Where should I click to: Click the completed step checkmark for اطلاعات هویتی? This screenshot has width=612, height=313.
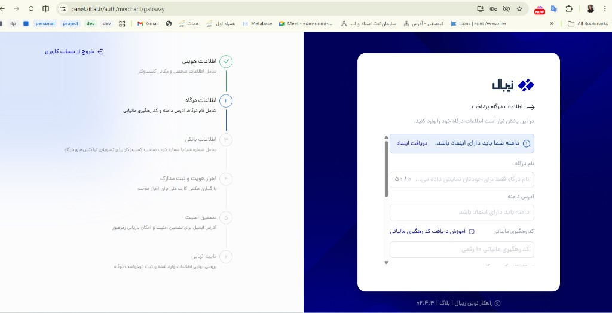[226, 62]
